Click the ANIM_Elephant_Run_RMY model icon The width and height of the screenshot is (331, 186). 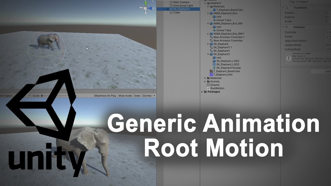coord(211,34)
